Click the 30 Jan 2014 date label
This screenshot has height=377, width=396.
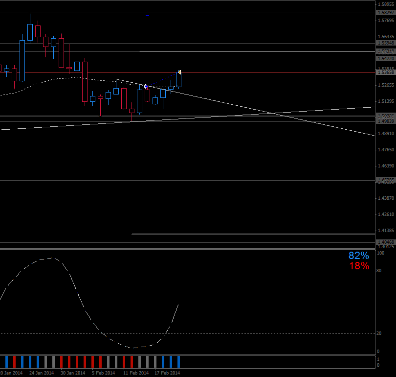pos(73,373)
